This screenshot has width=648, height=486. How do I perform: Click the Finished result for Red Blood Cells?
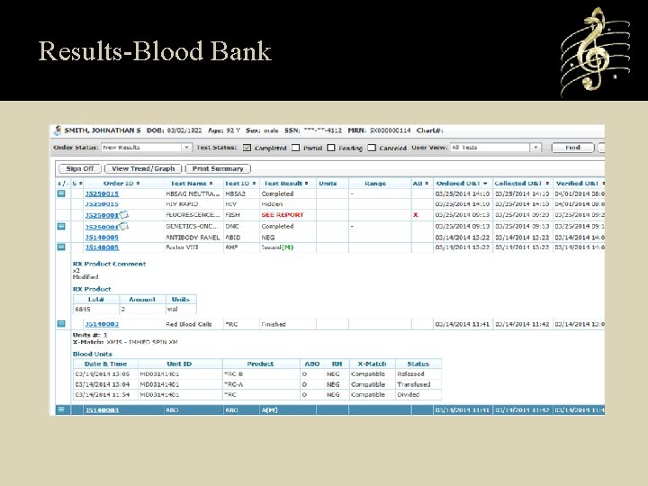click(274, 324)
